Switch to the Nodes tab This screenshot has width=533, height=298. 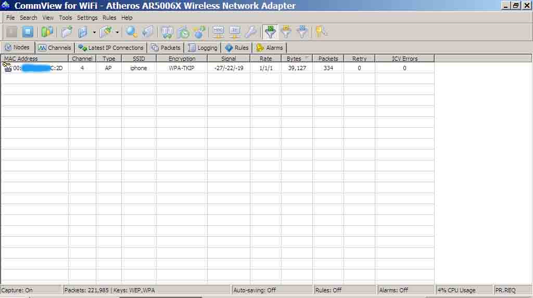coord(18,47)
